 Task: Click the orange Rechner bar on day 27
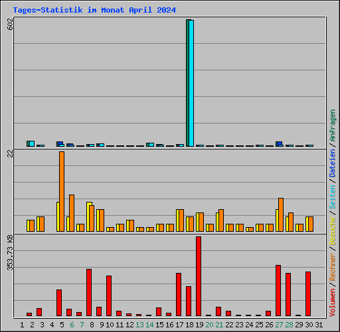(x=281, y=215)
